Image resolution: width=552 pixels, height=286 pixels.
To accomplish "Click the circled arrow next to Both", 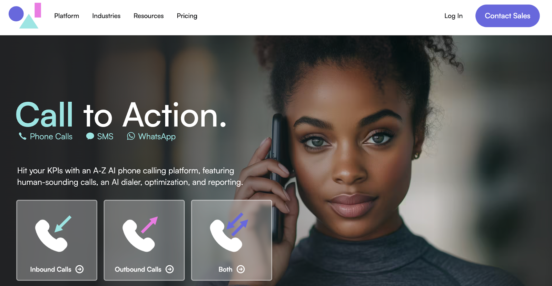I will click(241, 269).
